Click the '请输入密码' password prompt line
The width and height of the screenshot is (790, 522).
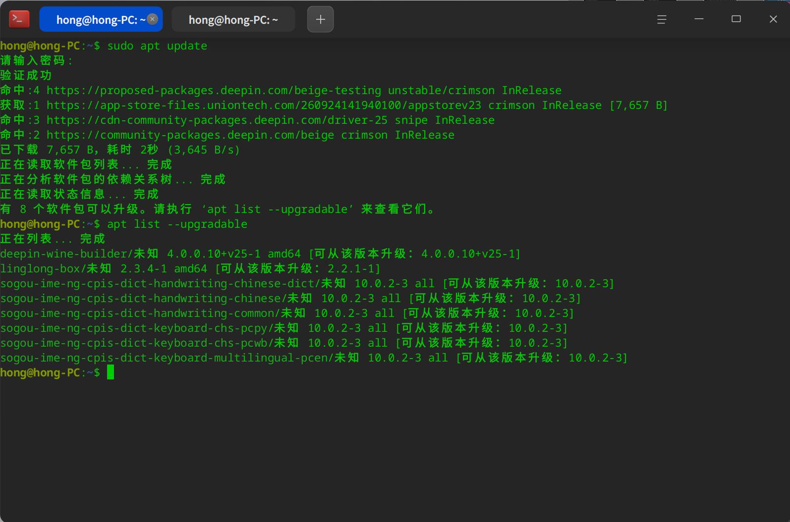[x=37, y=61]
